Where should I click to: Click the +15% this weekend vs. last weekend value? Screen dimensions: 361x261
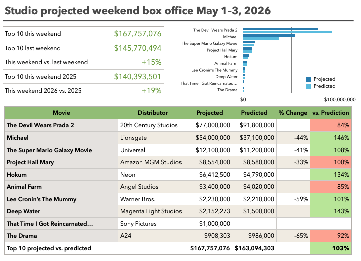(x=151, y=62)
